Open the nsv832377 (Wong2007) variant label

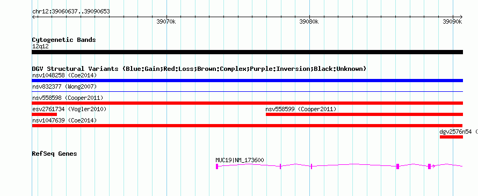click(x=64, y=86)
